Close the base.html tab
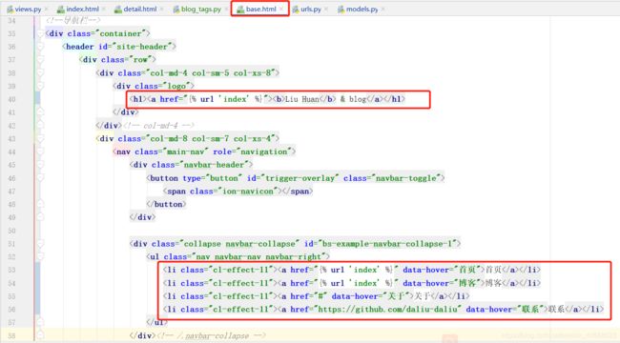 (281, 10)
